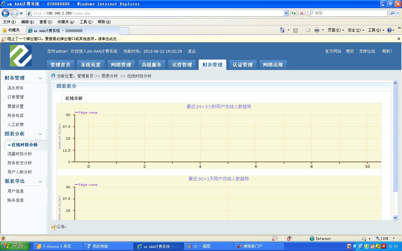
Task: Click the browser back arrow button
Action: 5,13
